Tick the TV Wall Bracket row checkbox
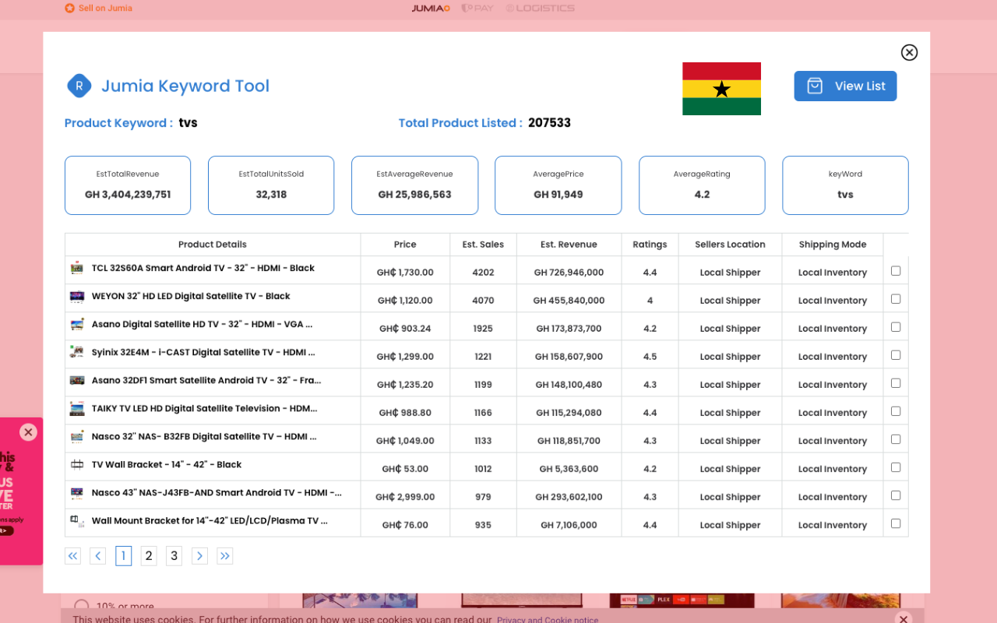This screenshot has width=997, height=623. coord(895,466)
